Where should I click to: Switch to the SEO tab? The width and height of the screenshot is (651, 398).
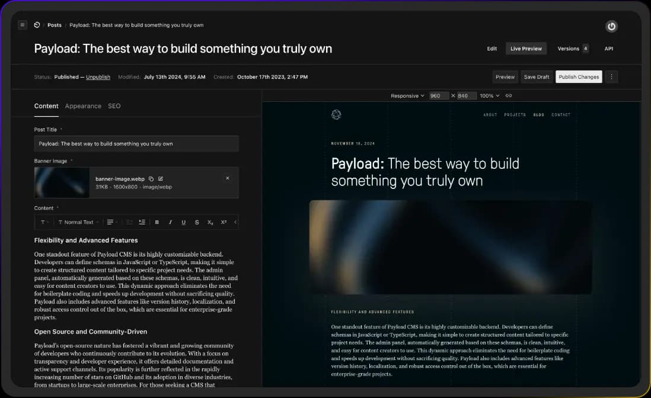point(114,106)
